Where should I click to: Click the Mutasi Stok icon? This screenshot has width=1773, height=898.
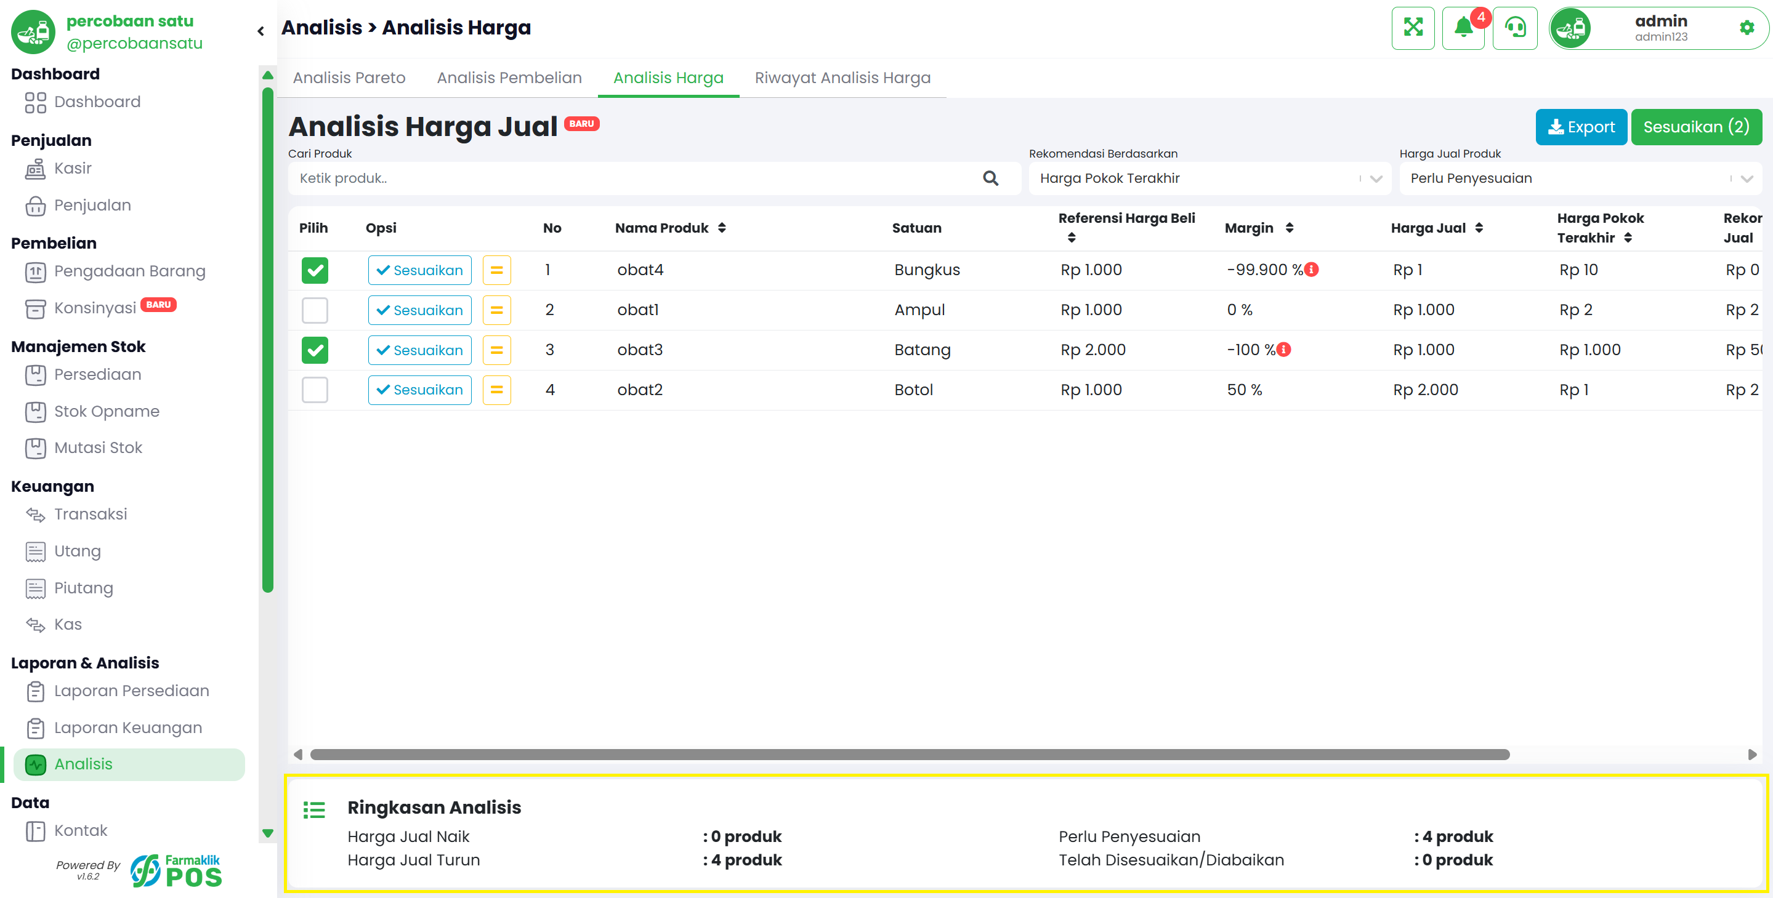point(35,448)
